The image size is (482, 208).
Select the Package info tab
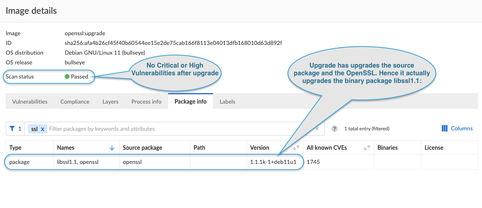190,102
